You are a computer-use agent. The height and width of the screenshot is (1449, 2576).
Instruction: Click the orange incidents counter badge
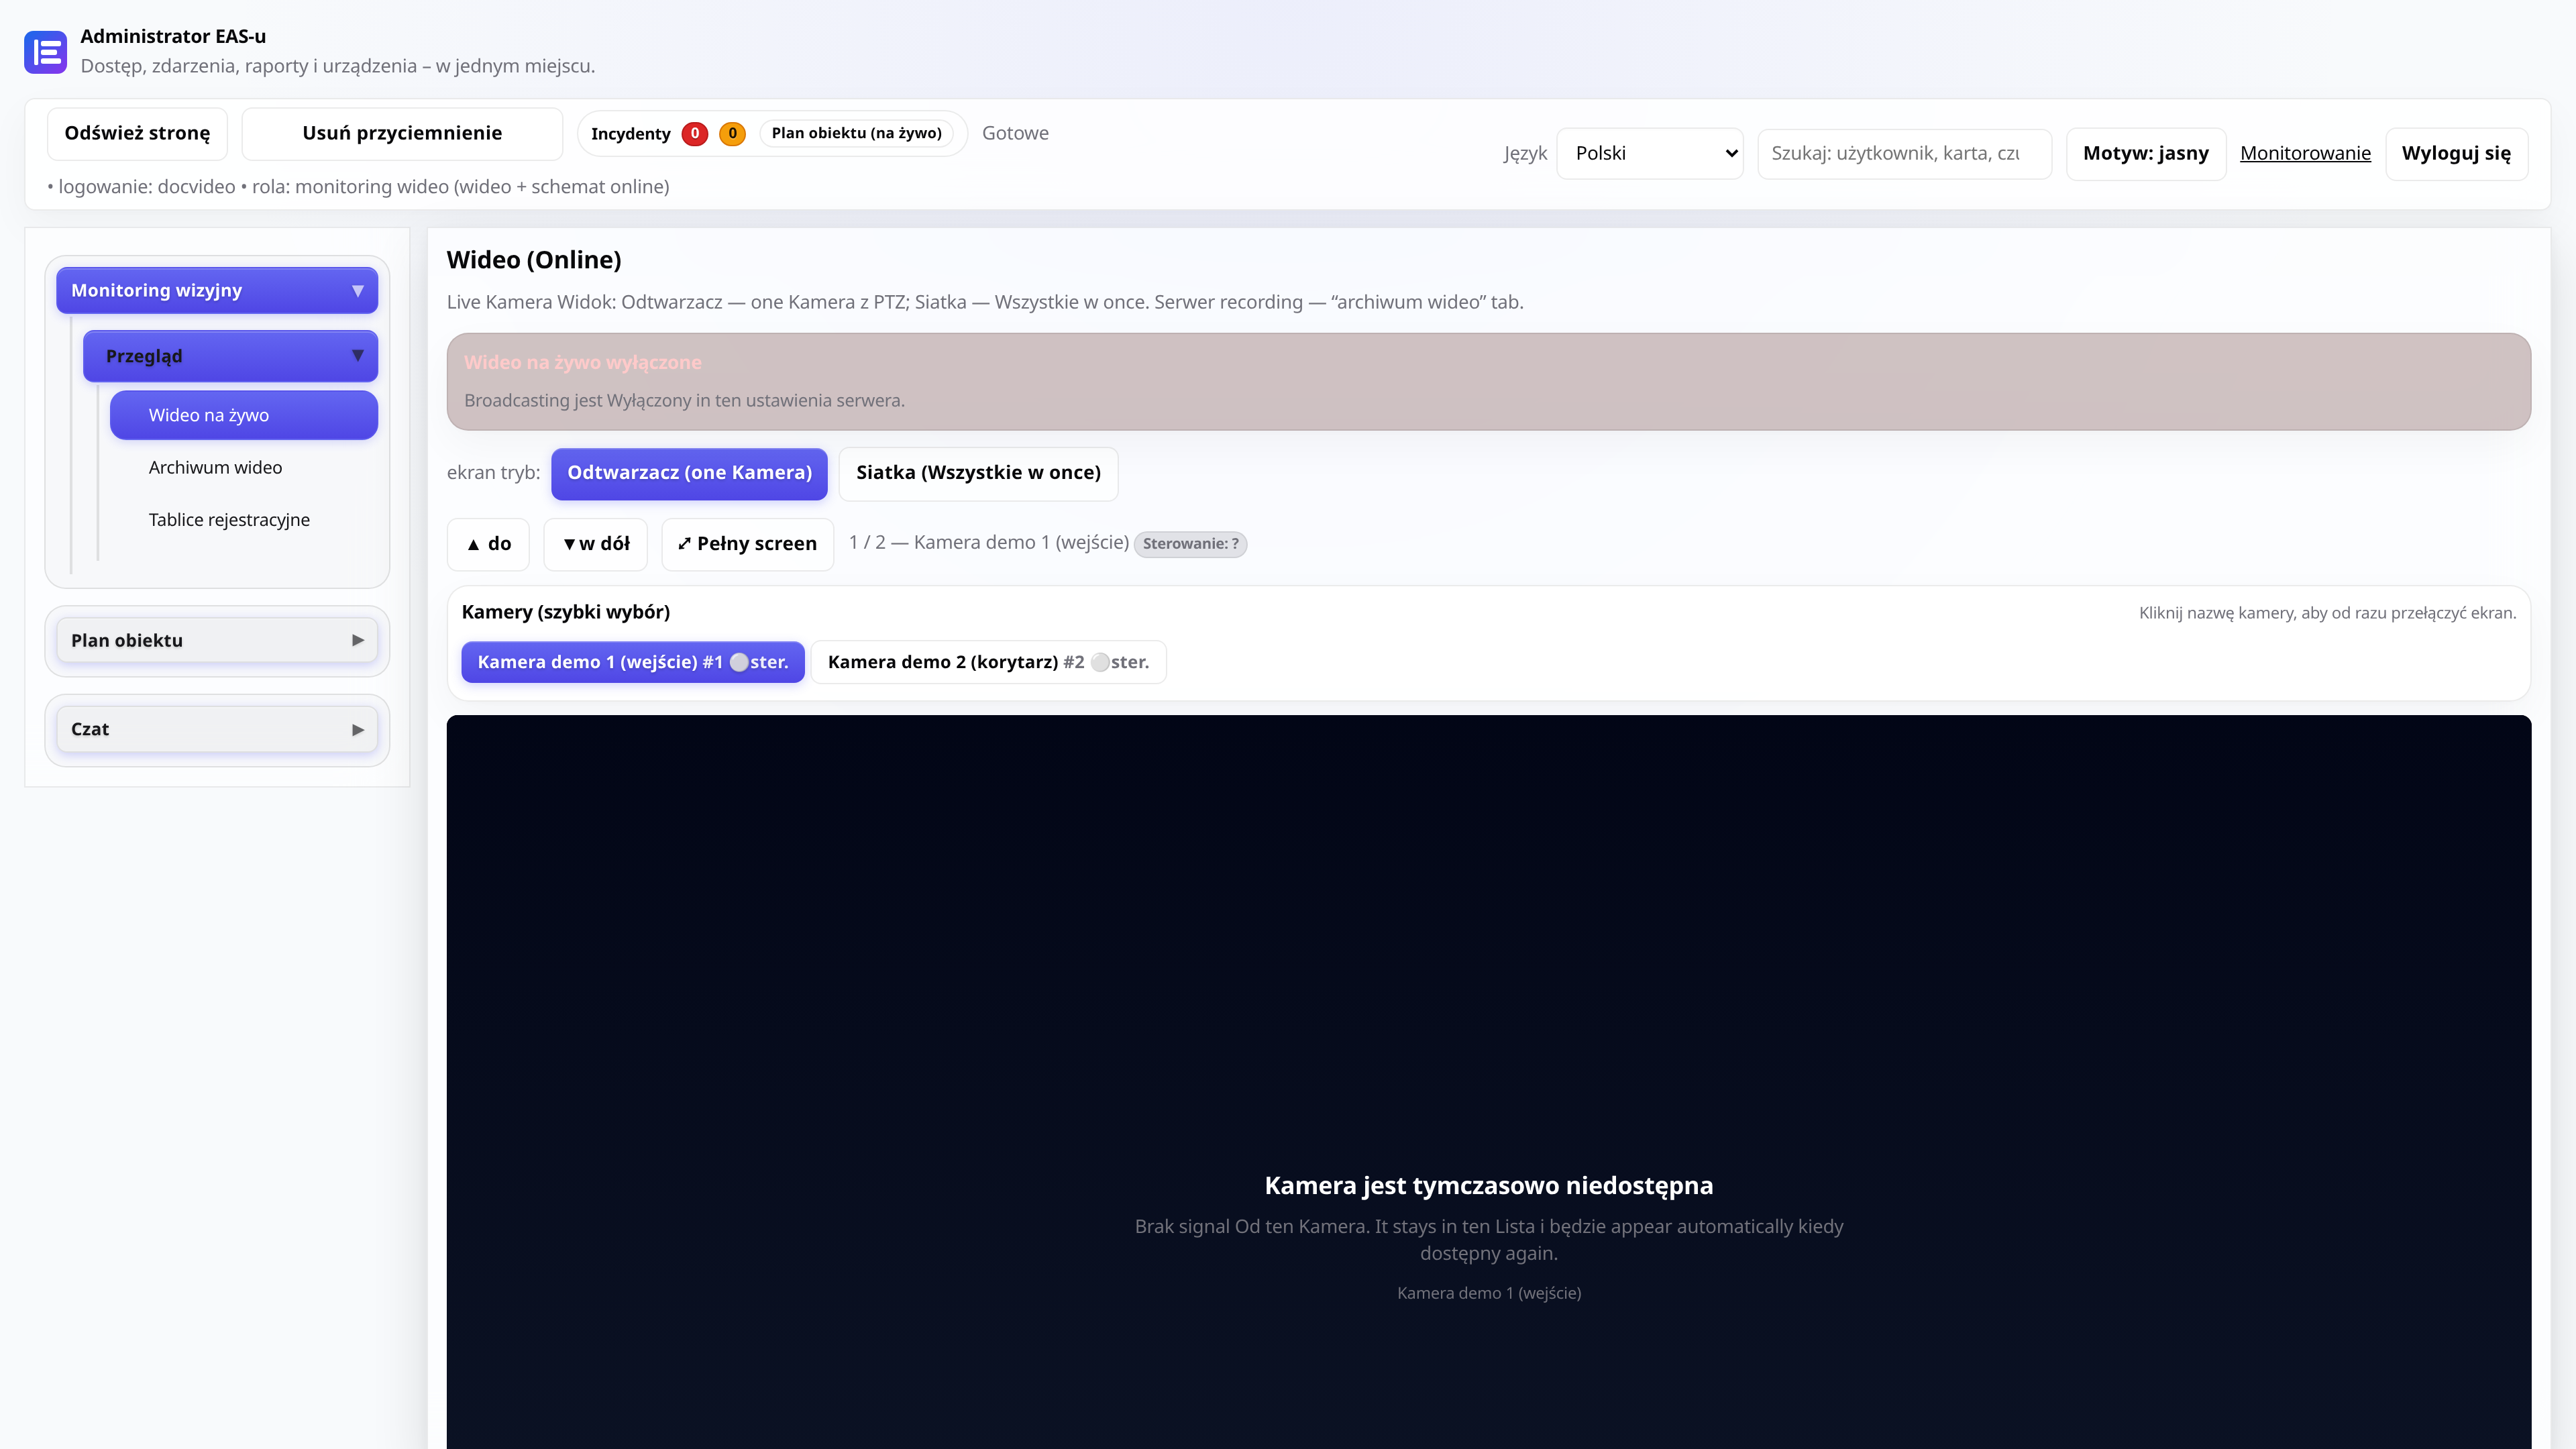tap(732, 133)
